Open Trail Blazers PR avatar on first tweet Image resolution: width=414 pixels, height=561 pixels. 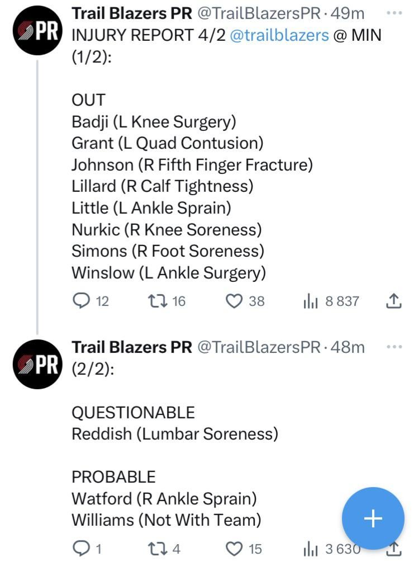37,30
